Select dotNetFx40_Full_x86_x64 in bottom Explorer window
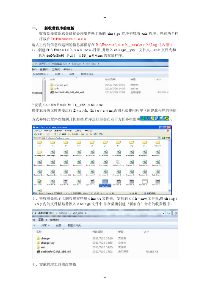This screenshot has height=297, width=210. pos(54,252)
